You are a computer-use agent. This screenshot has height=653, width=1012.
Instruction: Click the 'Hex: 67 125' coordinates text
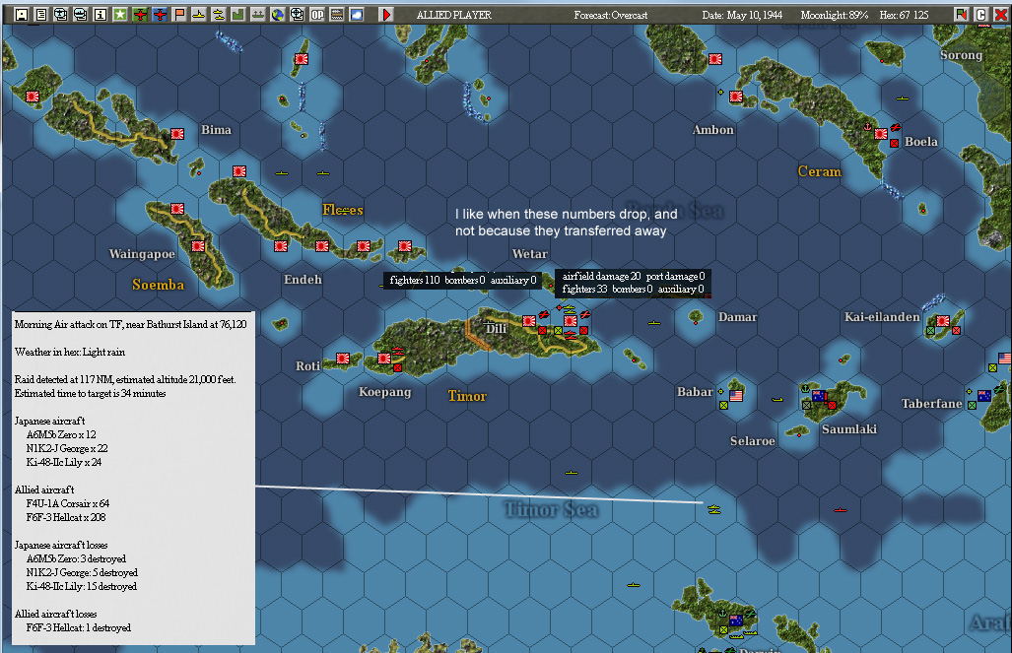coord(905,15)
